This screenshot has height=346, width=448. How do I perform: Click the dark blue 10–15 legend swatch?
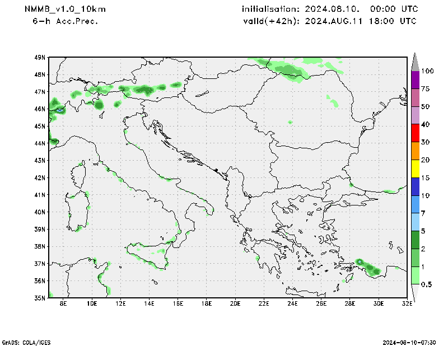tap(415, 186)
